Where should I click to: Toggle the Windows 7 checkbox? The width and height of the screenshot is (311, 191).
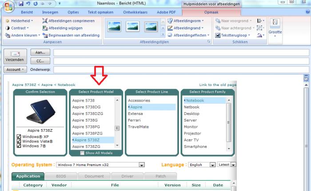coord(19,146)
